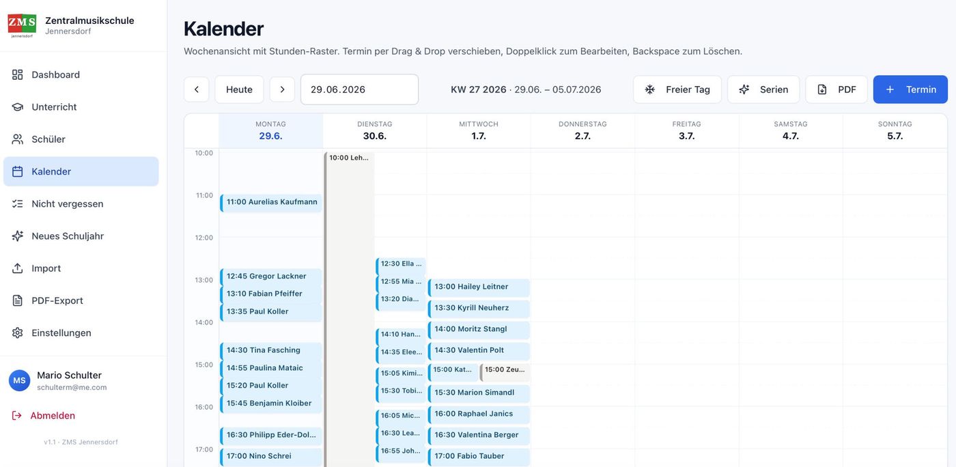Screen dimensions: 956x467
Task: Select the Schüler people icon
Action: (x=18, y=139)
